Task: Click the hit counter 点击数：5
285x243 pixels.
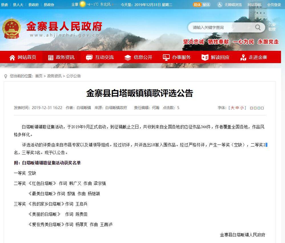Action: 171,108
